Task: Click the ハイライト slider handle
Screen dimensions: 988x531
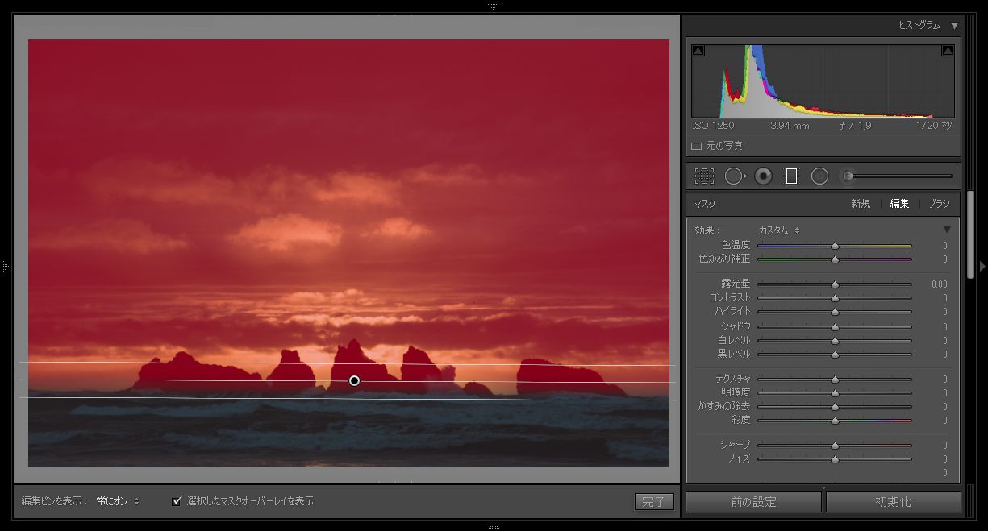Action: (x=835, y=312)
